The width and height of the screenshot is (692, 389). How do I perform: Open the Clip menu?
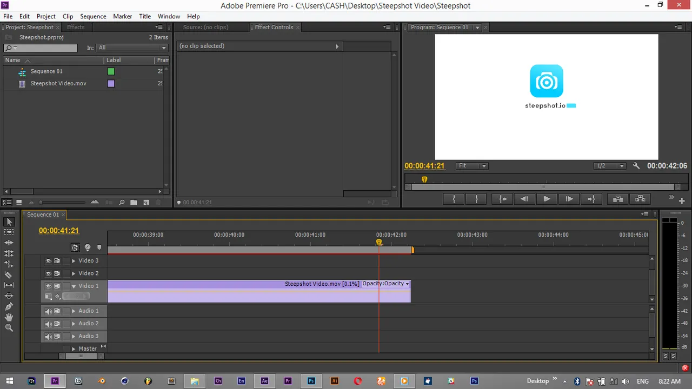(68, 16)
